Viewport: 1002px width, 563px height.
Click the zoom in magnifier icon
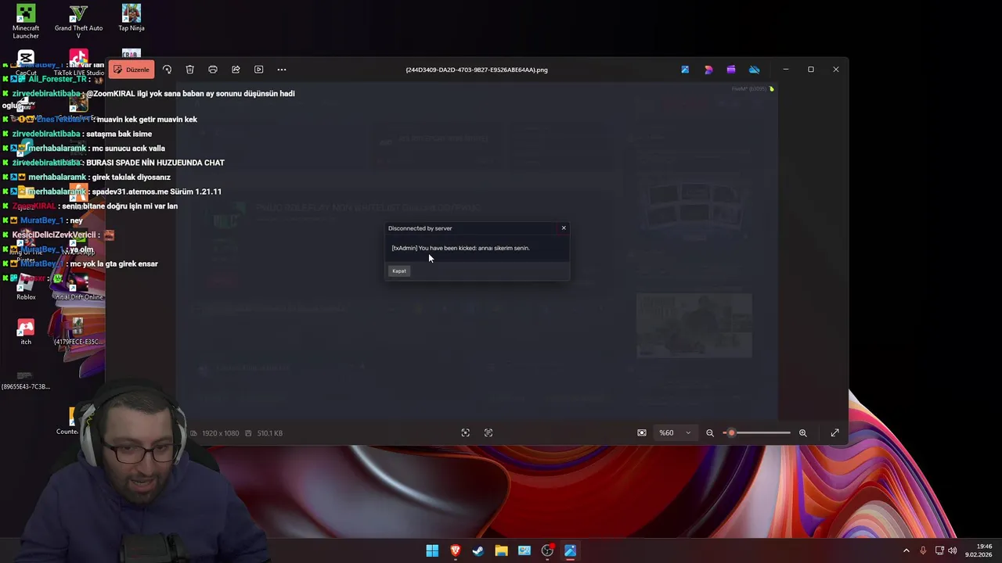pos(802,433)
